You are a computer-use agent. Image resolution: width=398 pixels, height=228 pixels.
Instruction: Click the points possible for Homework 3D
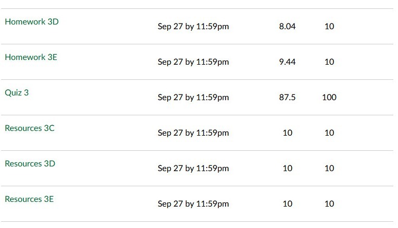coord(329,27)
